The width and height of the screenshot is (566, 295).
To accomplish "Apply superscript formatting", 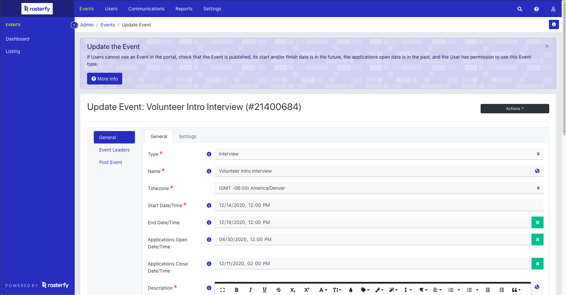I will (307, 290).
